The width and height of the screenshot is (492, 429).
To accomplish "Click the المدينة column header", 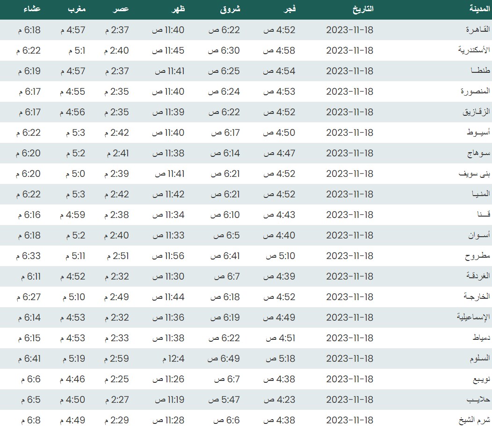I will [x=478, y=9].
